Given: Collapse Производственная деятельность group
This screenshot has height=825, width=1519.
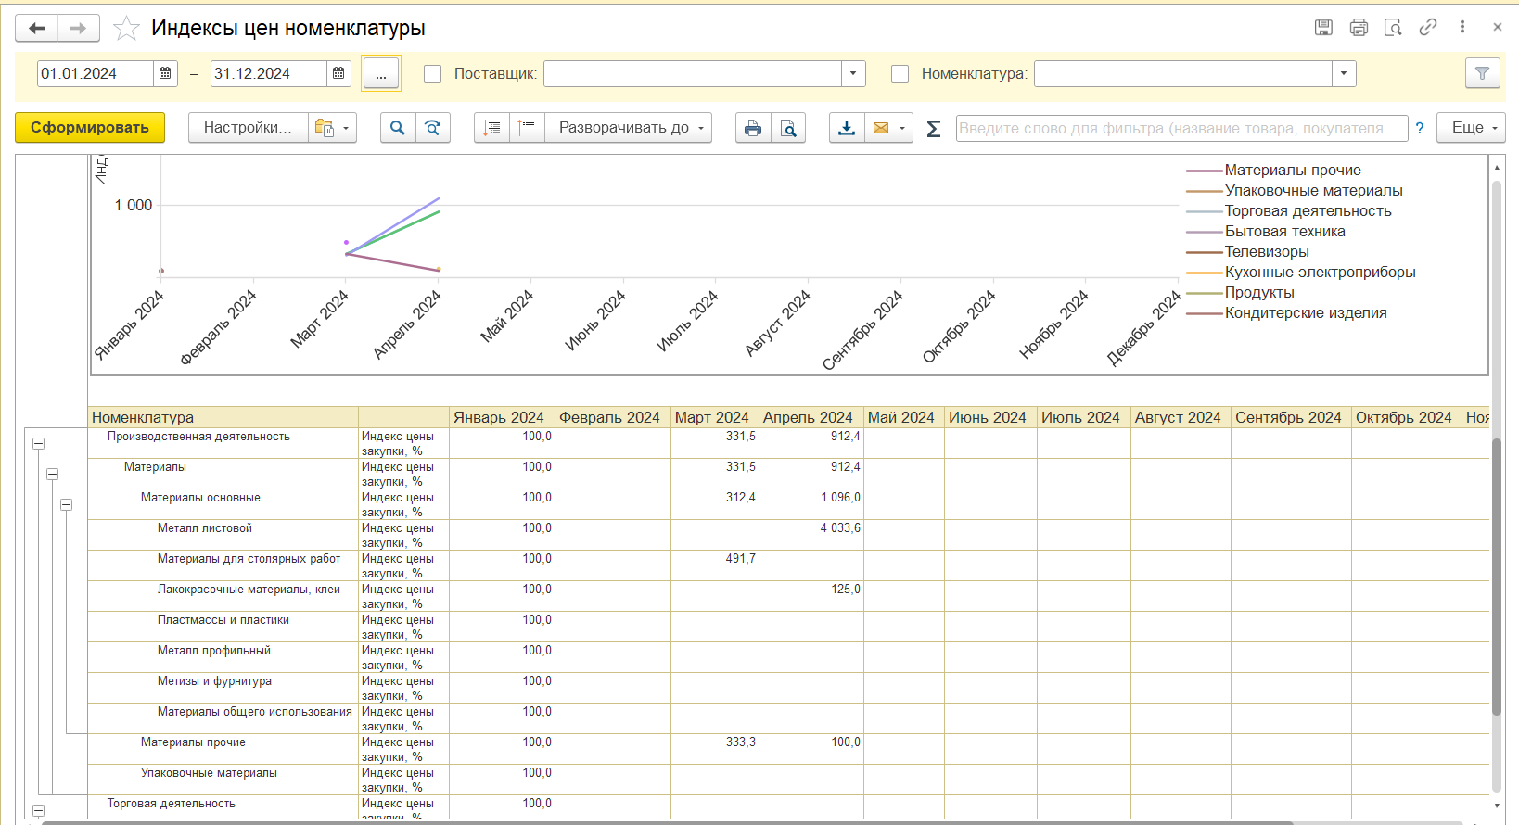Looking at the screenshot, I should click(x=39, y=444).
